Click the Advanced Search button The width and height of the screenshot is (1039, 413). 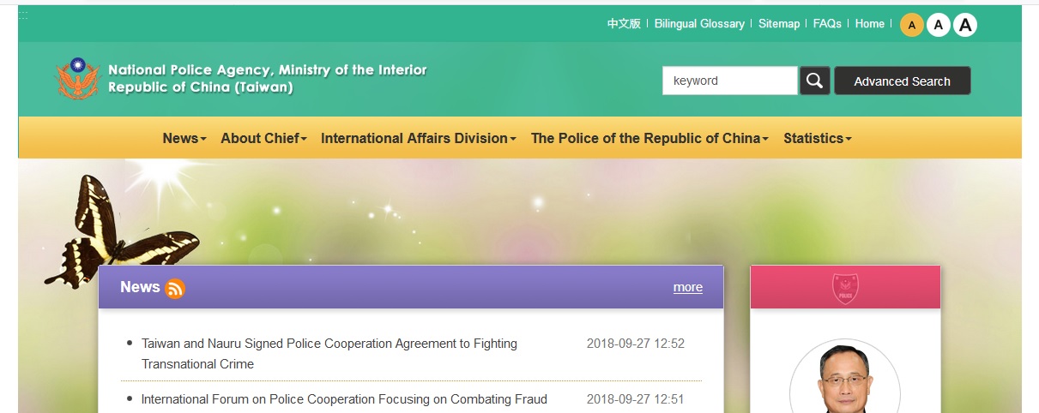click(902, 81)
